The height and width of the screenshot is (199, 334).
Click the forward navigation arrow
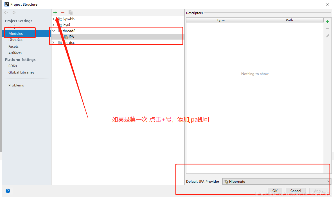(x=13, y=13)
